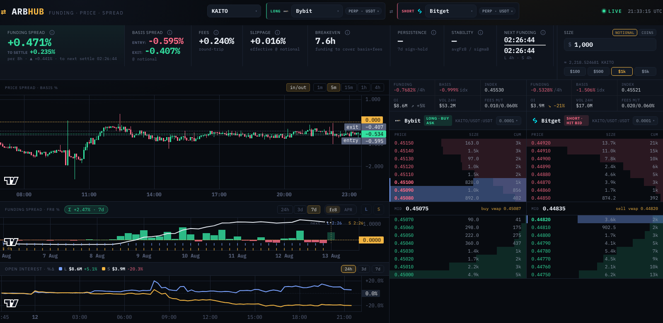
Task: Switch size mode to NOTIONAL
Action: point(624,33)
